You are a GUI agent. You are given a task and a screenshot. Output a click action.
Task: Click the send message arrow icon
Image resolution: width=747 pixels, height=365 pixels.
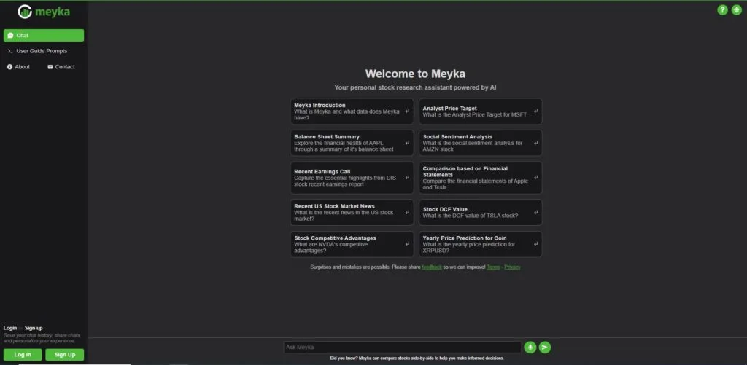coord(544,348)
